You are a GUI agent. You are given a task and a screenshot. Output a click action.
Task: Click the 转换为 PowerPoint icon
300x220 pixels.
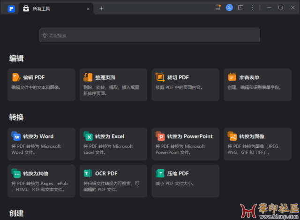coord(160,137)
